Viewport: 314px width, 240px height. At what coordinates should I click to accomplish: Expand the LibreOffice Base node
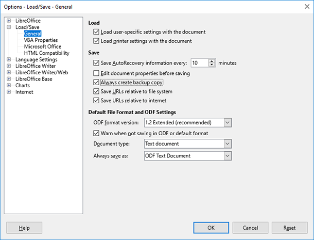[x=9, y=79]
